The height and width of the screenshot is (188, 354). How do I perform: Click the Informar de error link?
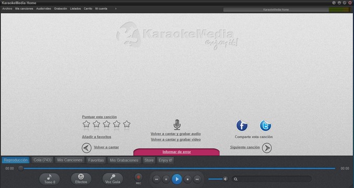click(176, 152)
